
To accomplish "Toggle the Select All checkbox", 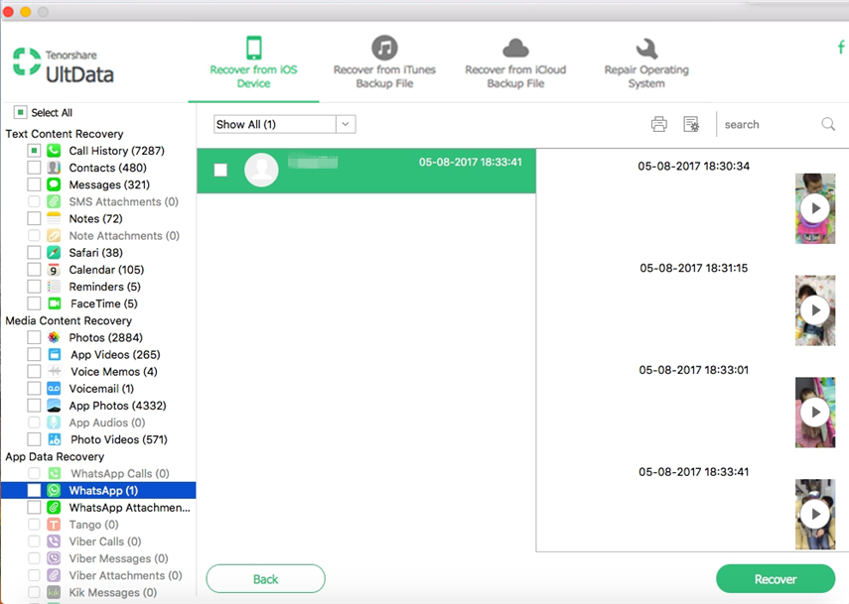I will 20,112.
